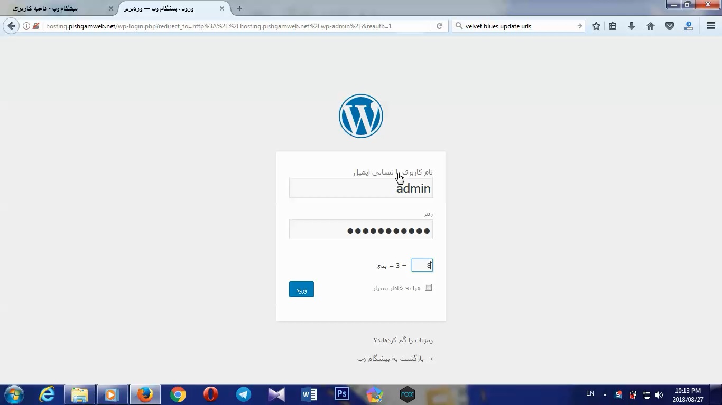The width and height of the screenshot is (722, 405).
Task: Follow the back to پیشگام وب link
Action: 395,359
